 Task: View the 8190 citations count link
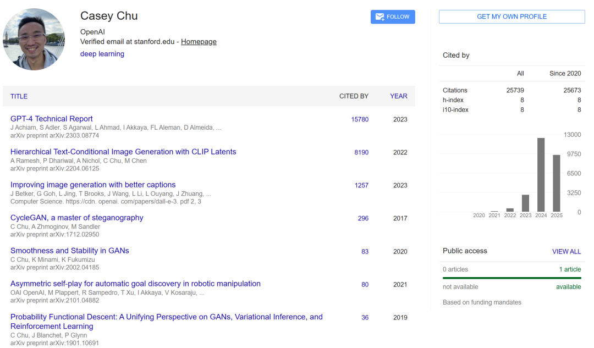[361, 152]
